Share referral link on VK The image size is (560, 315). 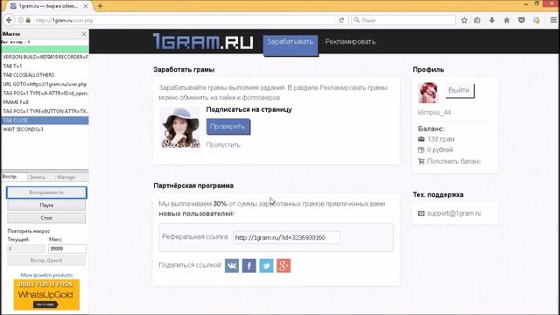232,265
